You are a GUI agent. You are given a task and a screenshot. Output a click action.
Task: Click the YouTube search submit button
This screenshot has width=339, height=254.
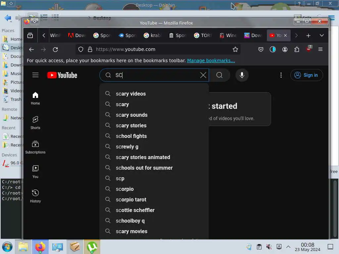point(219,75)
